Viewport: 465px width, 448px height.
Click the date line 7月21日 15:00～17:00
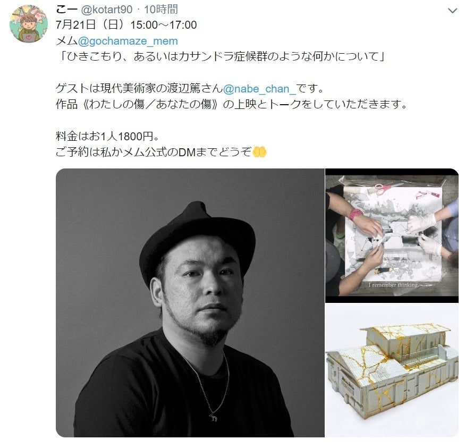tap(126, 25)
